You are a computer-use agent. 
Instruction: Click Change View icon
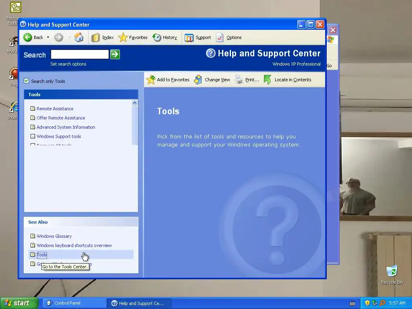pyautogui.click(x=198, y=80)
